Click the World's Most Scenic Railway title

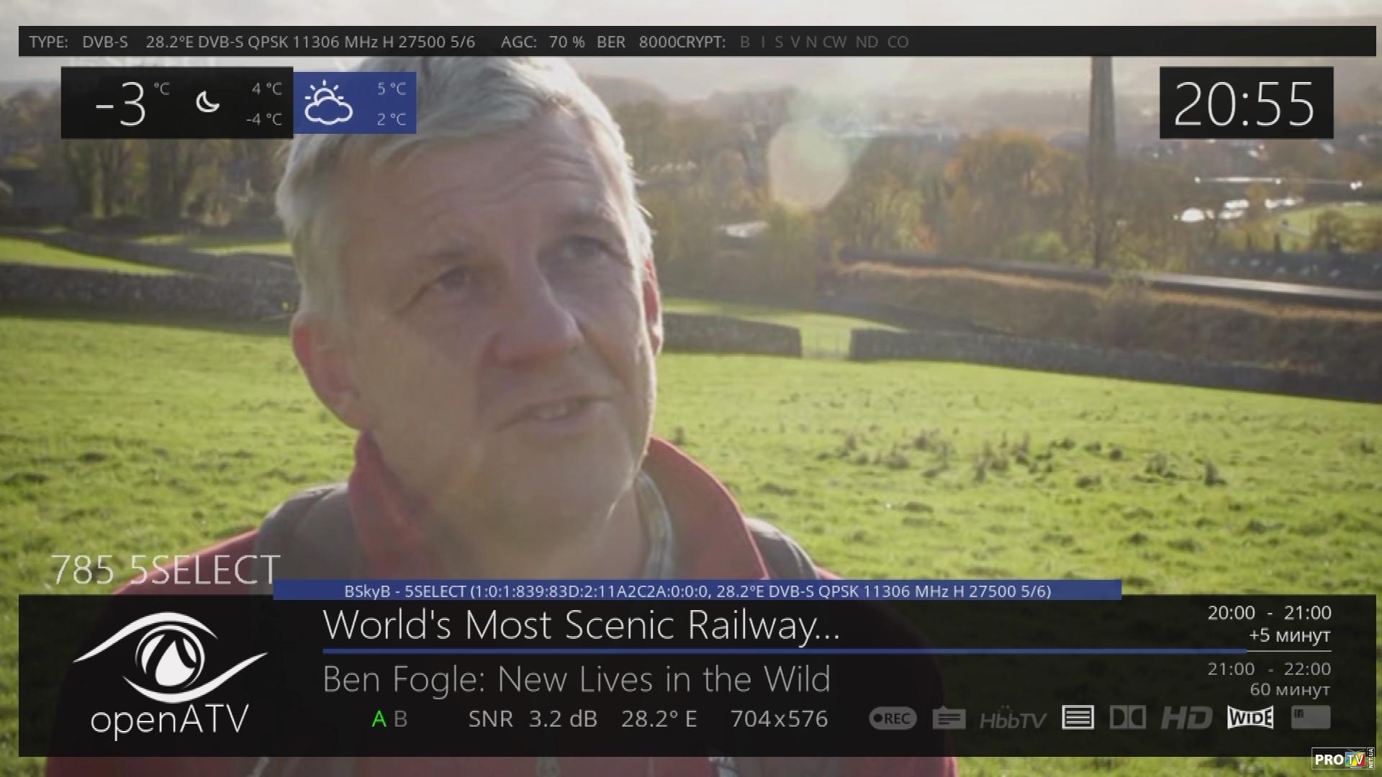tap(581, 624)
